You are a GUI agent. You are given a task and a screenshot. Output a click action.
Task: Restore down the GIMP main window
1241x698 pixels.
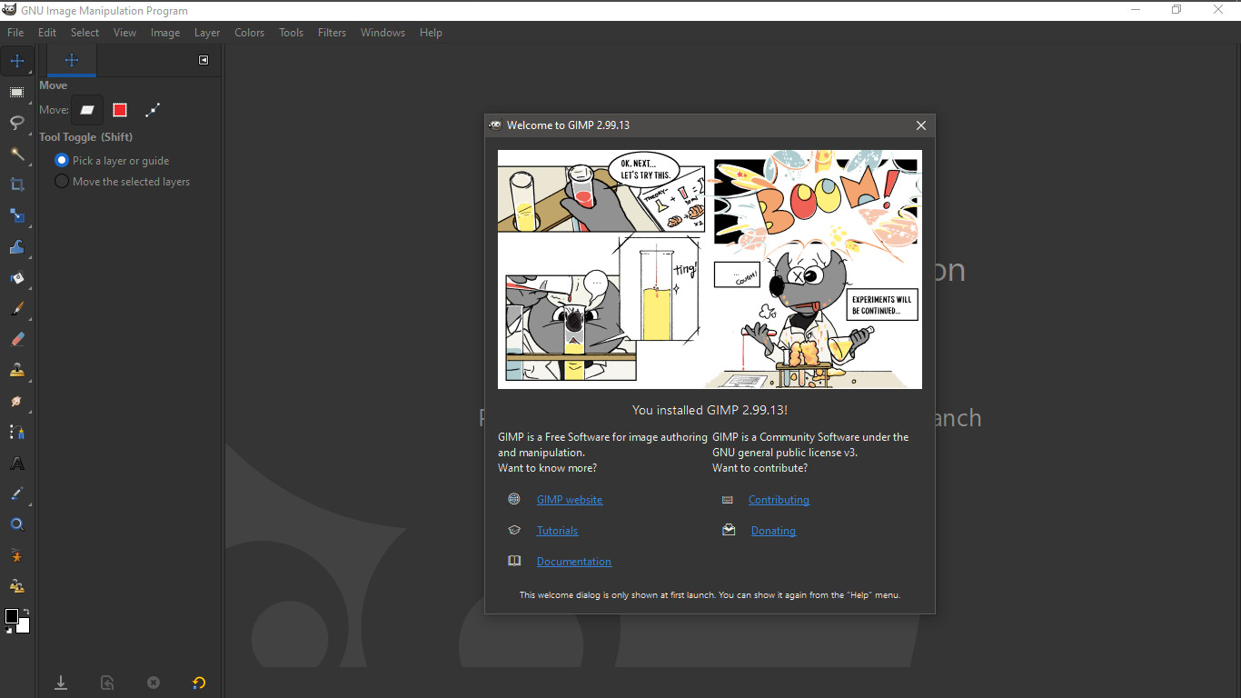pyautogui.click(x=1176, y=10)
